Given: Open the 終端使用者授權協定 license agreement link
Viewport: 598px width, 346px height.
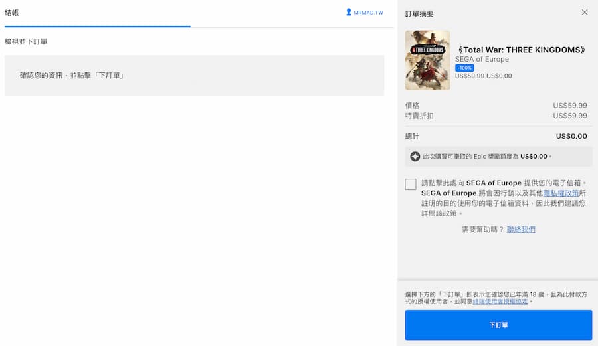Looking at the screenshot, I should (x=500, y=302).
